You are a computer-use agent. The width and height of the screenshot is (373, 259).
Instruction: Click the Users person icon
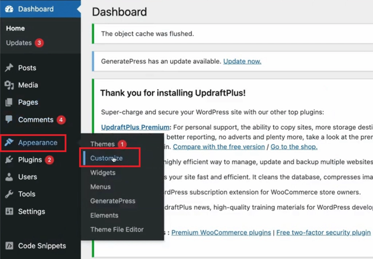[x=9, y=177]
